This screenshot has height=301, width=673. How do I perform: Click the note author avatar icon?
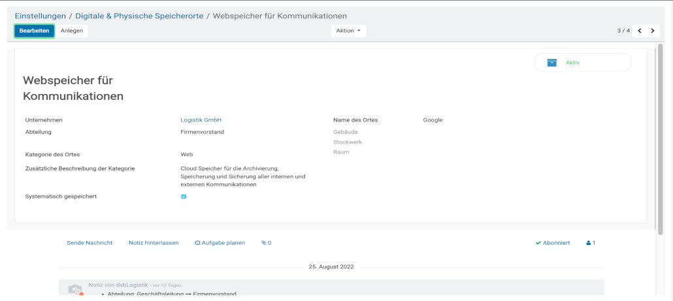point(75,289)
